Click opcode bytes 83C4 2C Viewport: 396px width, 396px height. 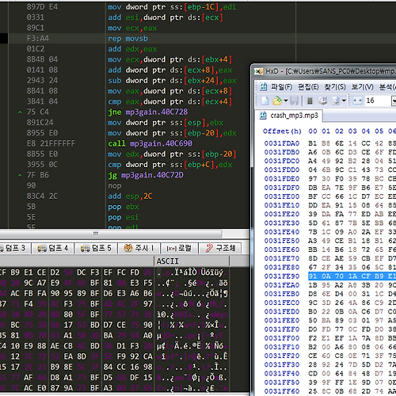[42, 196]
